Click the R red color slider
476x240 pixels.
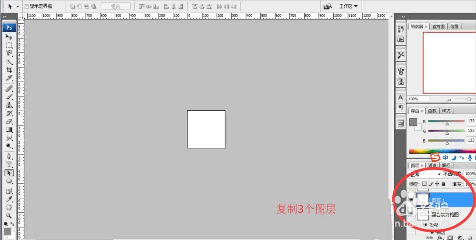point(446,122)
